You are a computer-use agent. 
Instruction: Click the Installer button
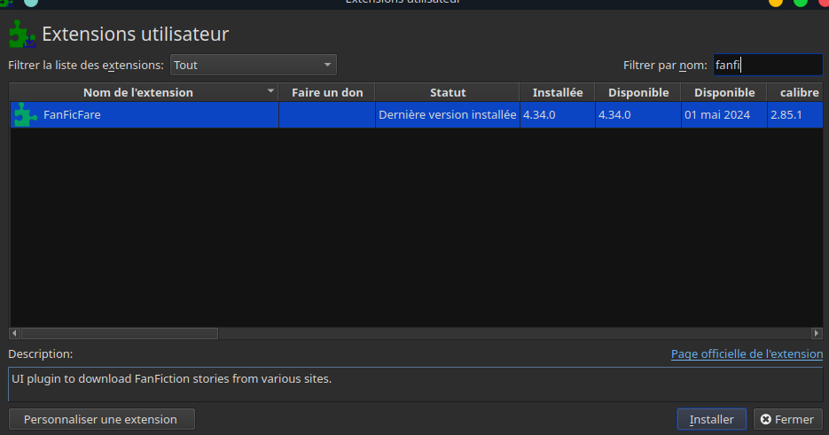[x=712, y=419]
